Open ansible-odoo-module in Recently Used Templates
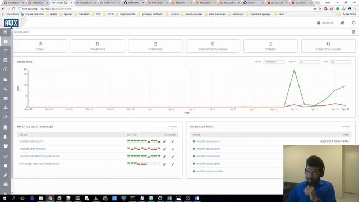 point(33,149)
